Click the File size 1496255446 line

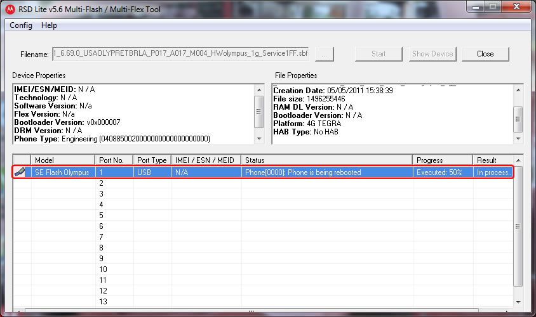pos(309,99)
